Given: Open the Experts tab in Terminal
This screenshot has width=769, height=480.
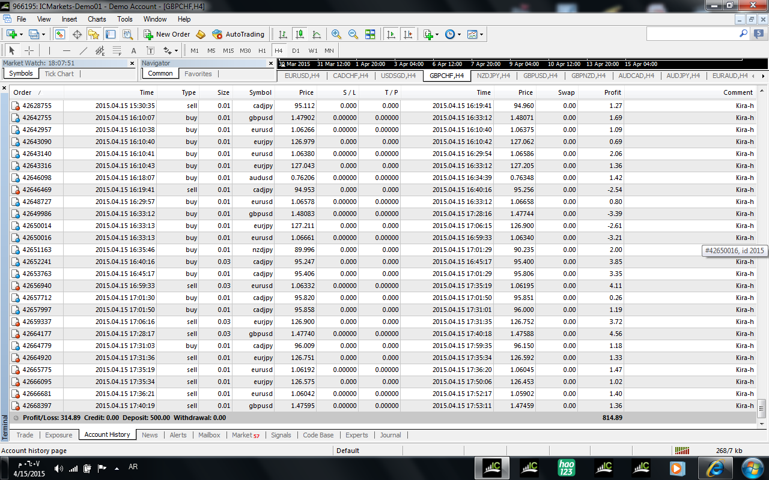Looking at the screenshot, I should [x=357, y=435].
